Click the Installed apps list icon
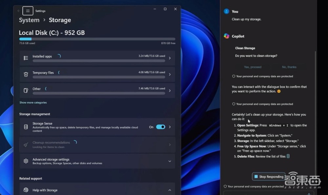The height and width of the screenshot is (195, 328). coord(26,58)
